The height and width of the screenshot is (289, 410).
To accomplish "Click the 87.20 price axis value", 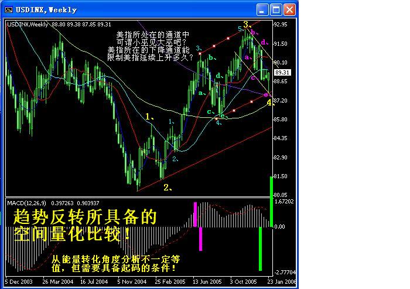I will tap(281, 100).
